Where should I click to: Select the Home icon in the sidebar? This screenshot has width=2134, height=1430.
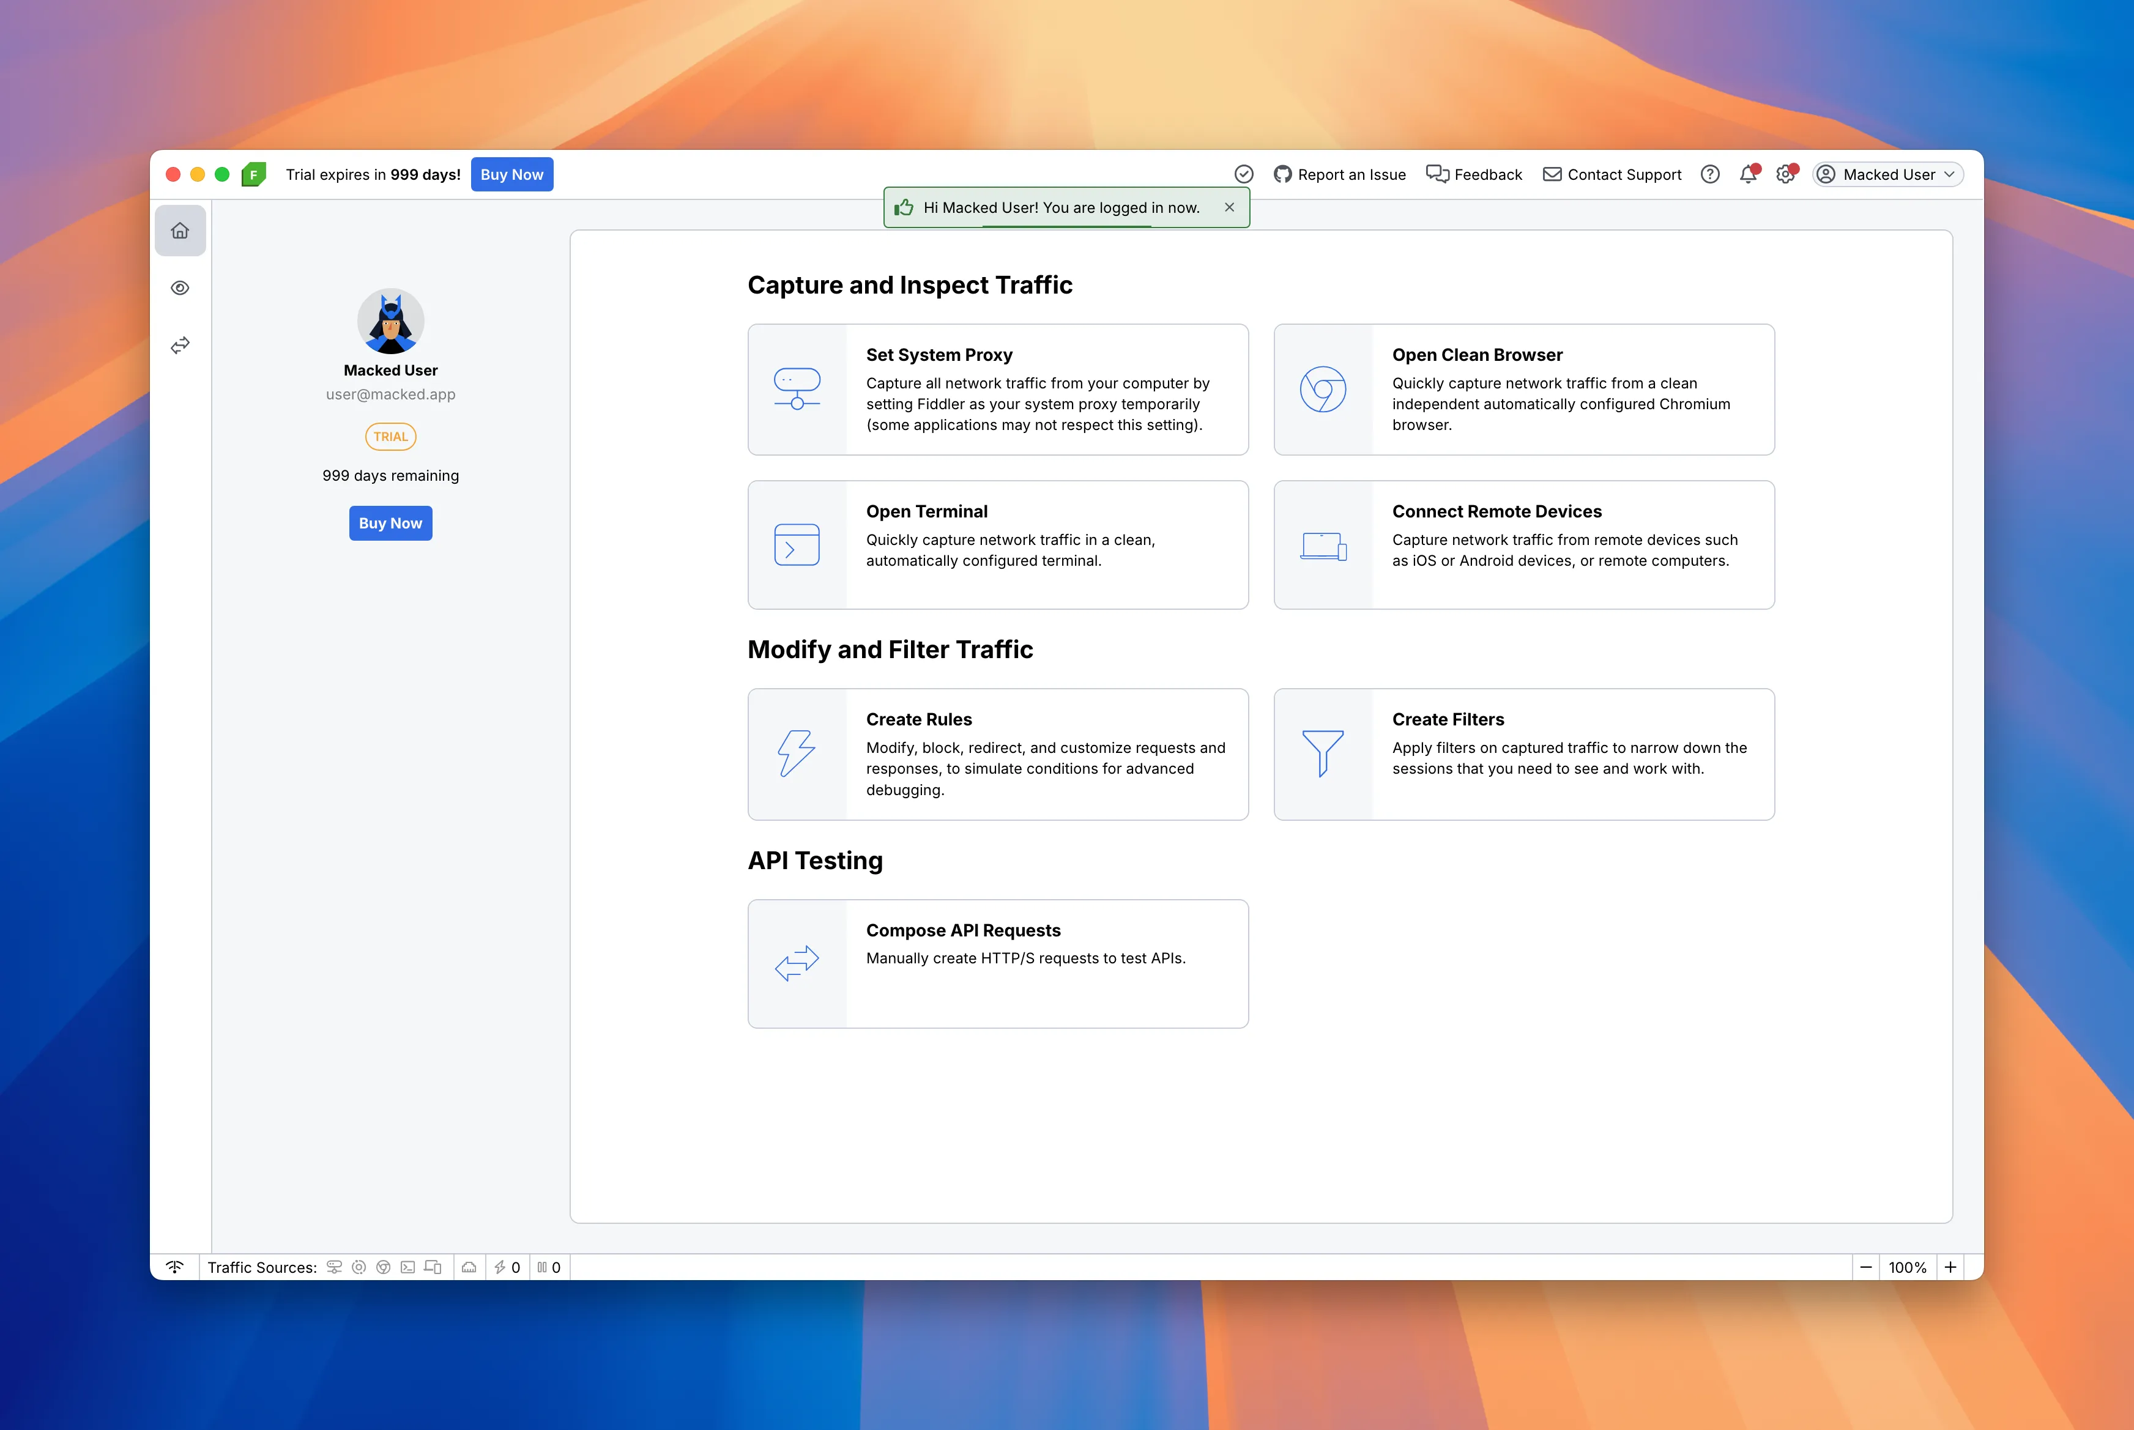pos(180,230)
